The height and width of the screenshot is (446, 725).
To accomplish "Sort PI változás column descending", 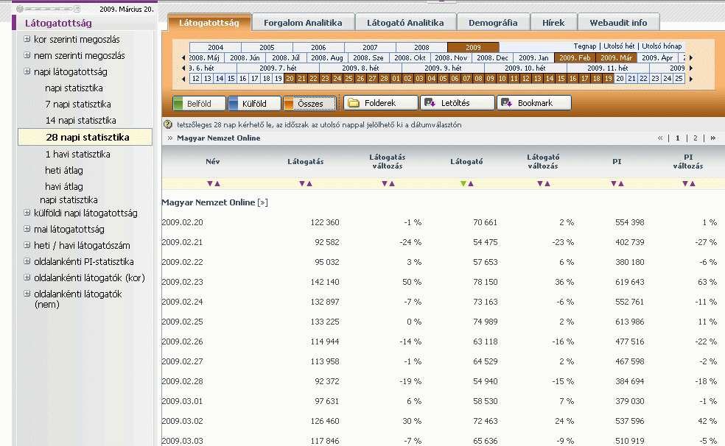I will coord(684,184).
